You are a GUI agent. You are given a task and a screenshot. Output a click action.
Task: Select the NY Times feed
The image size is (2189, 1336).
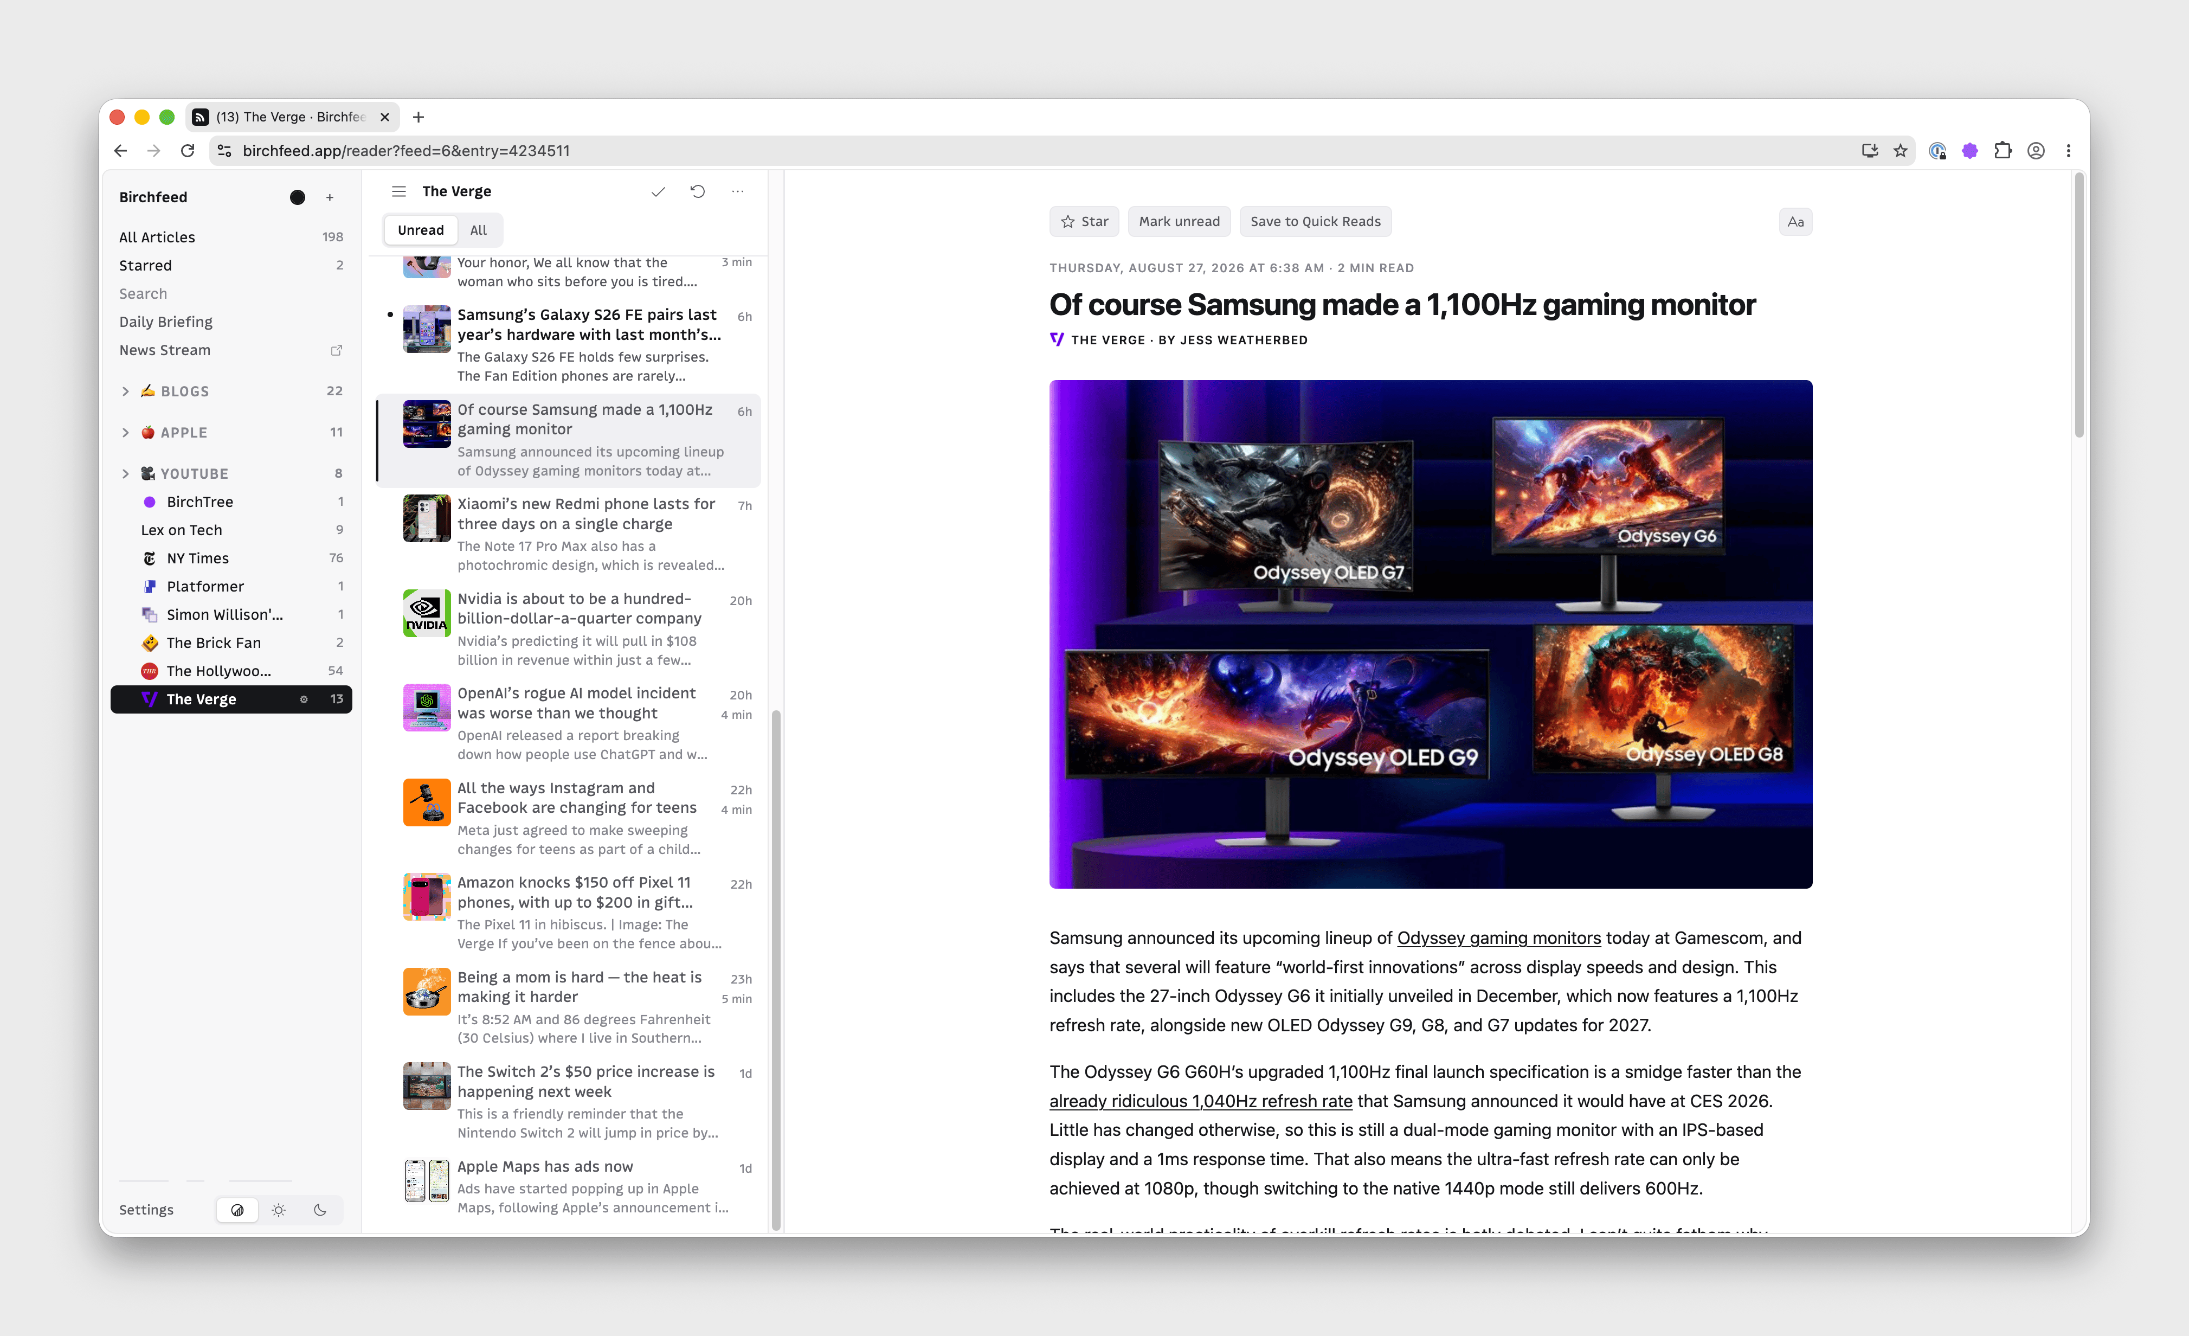click(x=231, y=558)
